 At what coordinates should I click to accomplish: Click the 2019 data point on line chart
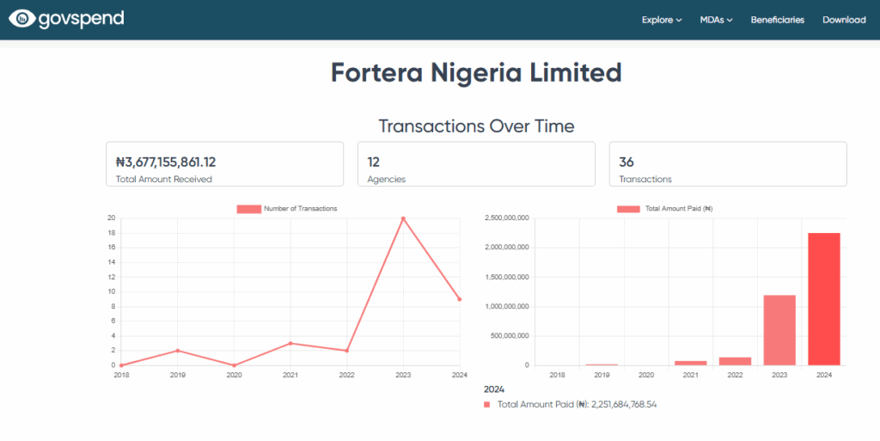pos(178,351)
